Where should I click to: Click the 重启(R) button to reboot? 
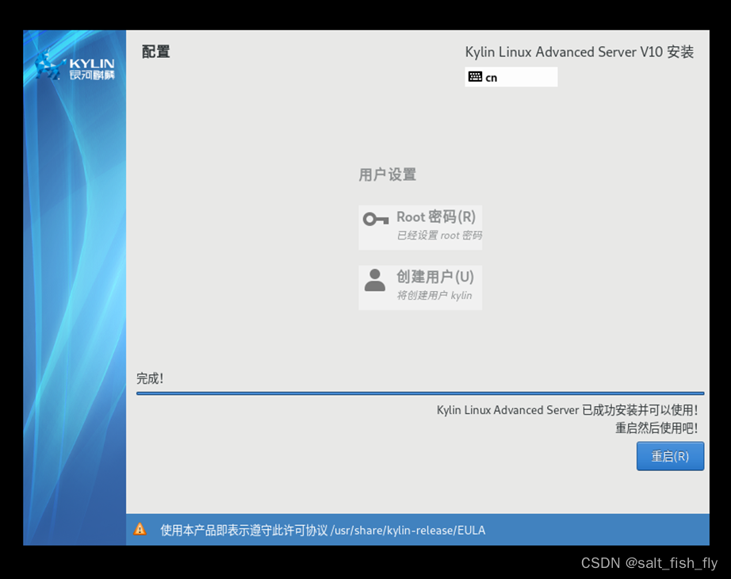tap(670, 456)
